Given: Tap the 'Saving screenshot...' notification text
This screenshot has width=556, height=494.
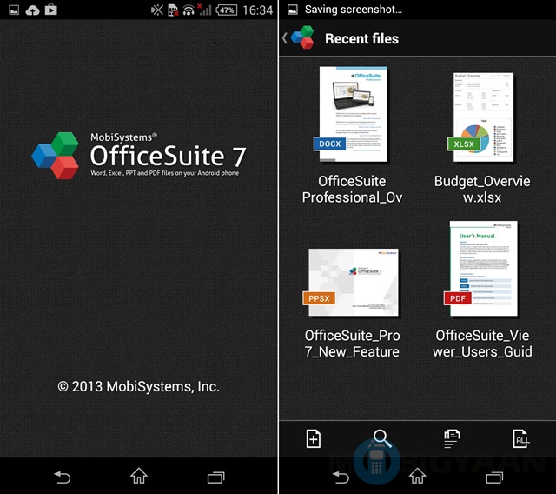Looking at the screenshot, I should (x=354, y=10).
